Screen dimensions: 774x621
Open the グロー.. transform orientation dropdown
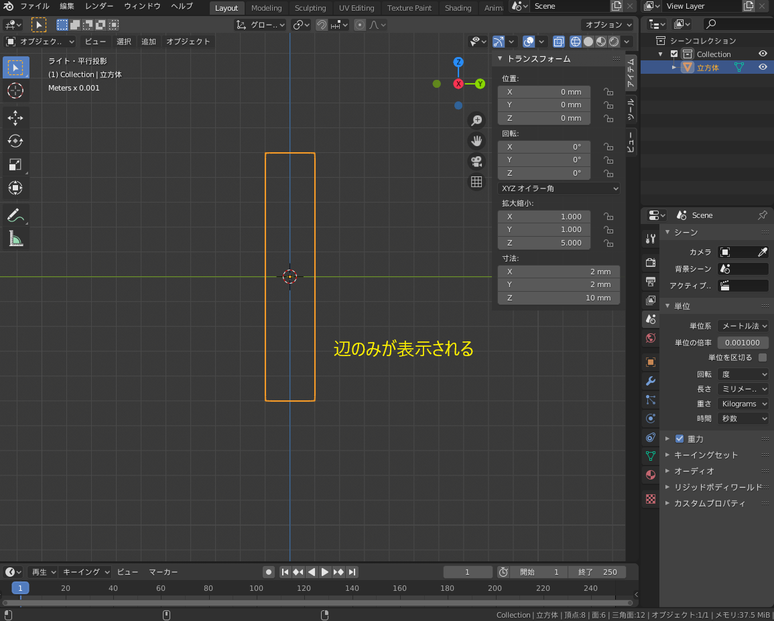point(260,25)
